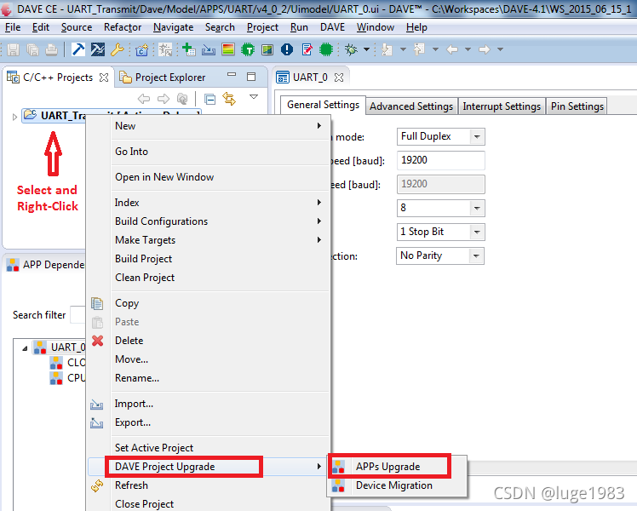This screenshot has width=637, height=511.
Task: Close the UART_0 editor tab
Action: pyautogui.click(x=339, y=78)
